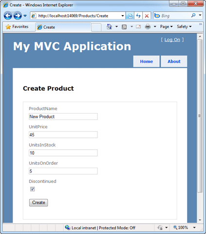This screenshot has height=234, width=206.
Task: Click the RSS feeds icon
Action: click(124, 27)
